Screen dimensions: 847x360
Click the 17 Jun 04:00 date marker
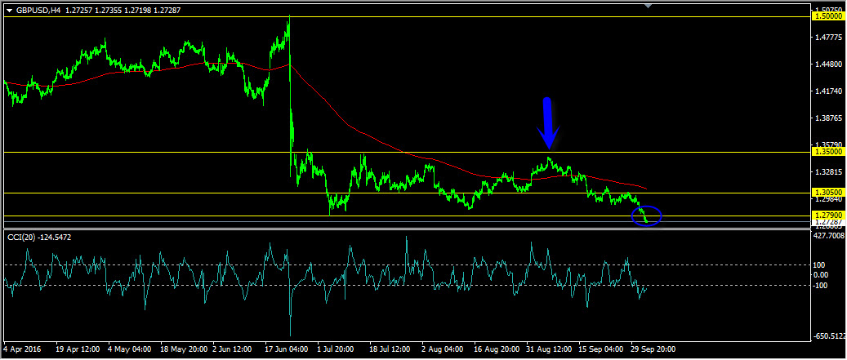(288, 349)
